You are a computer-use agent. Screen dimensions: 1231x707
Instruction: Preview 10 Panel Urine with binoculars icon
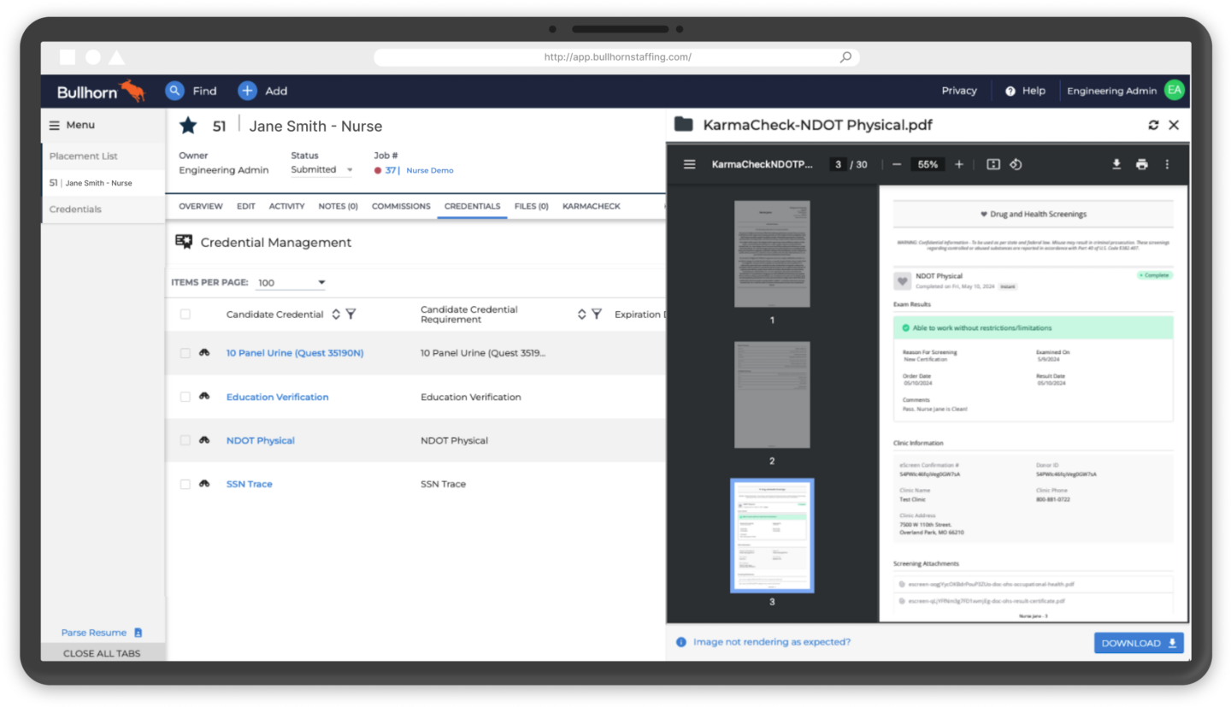click(204, 352)
